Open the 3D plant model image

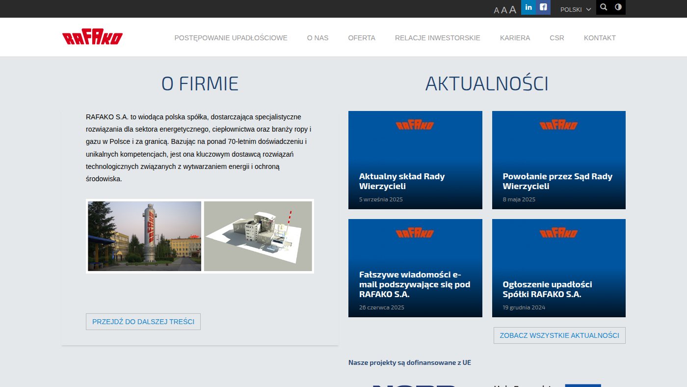tap(258, 236)
